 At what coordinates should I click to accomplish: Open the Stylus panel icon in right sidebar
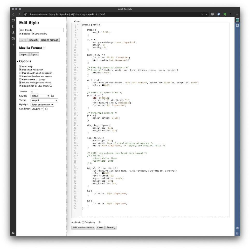[237, 20]
